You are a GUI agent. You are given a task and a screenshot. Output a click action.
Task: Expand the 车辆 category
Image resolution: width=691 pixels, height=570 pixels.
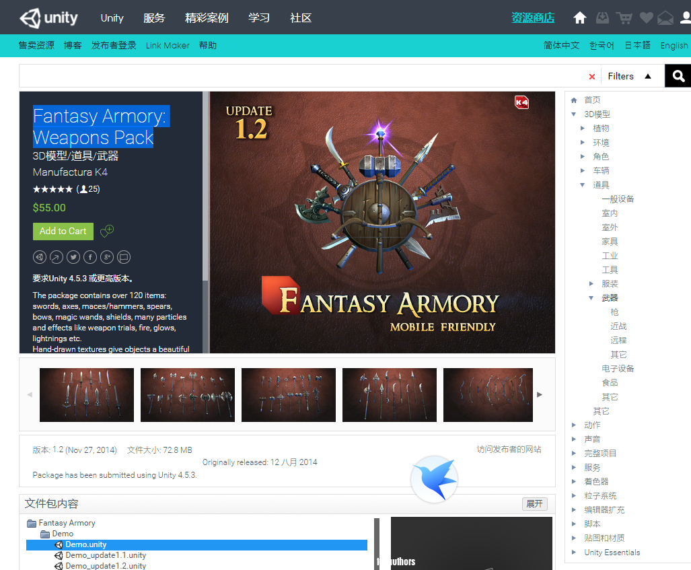tap(583, 171)
